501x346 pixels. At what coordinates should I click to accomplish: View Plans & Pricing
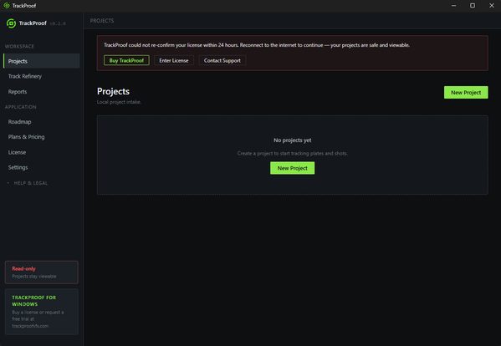pos(42,137)
